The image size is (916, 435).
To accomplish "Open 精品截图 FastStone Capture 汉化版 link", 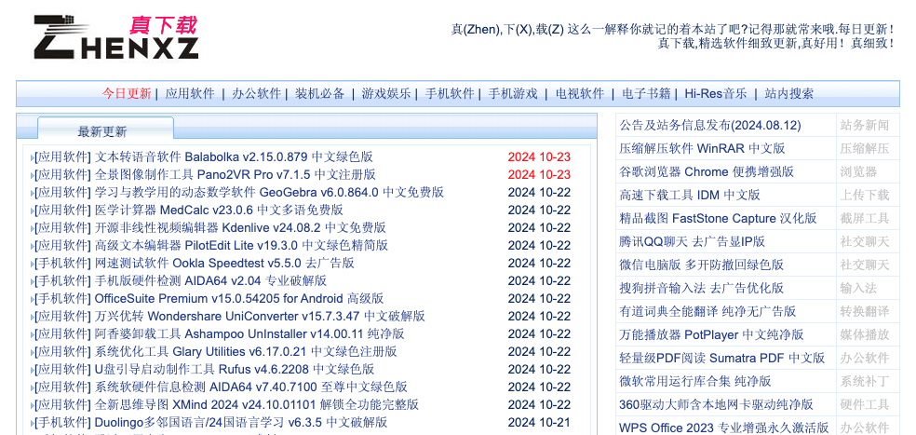I will pyautogui.click(x=718, y=218).
